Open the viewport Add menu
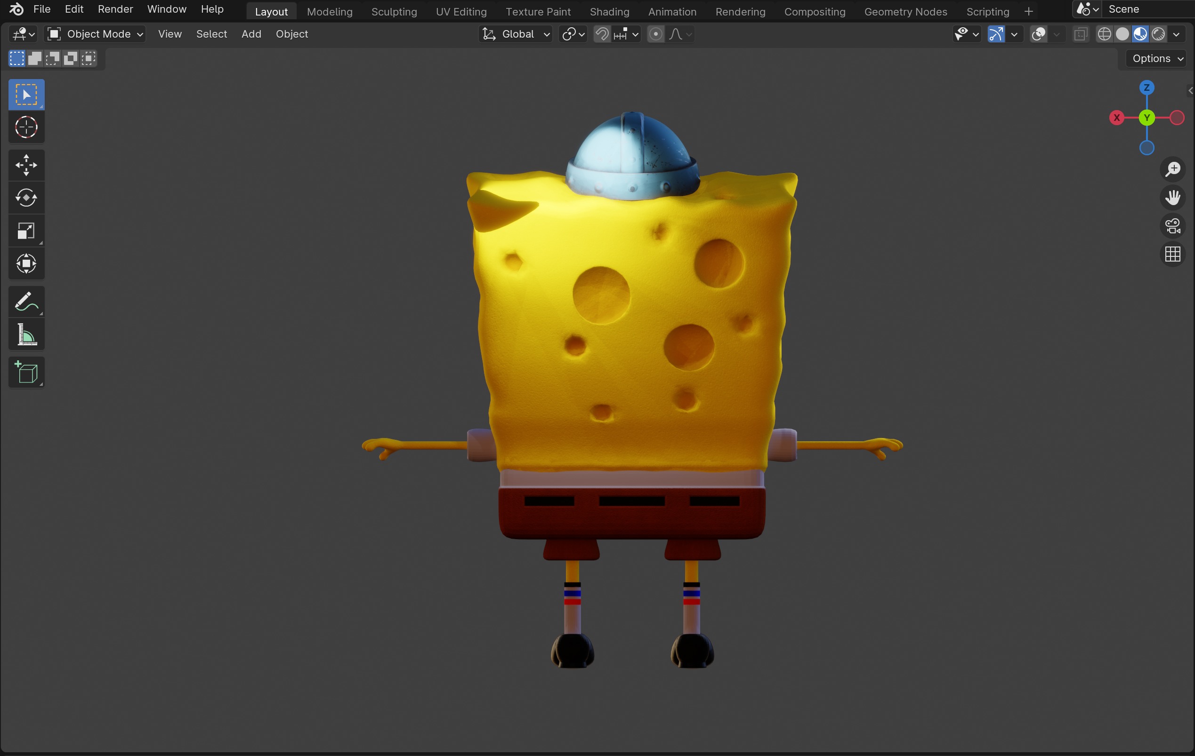 coord(251,34)
